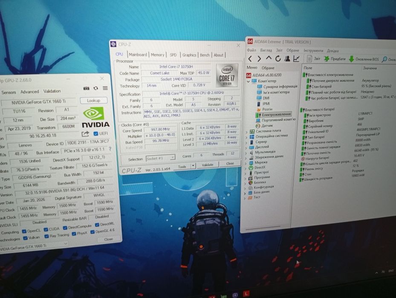Click the Close button in GPU-Z
The height and width of the screenshot is (298, 396).
pos(108,239)
